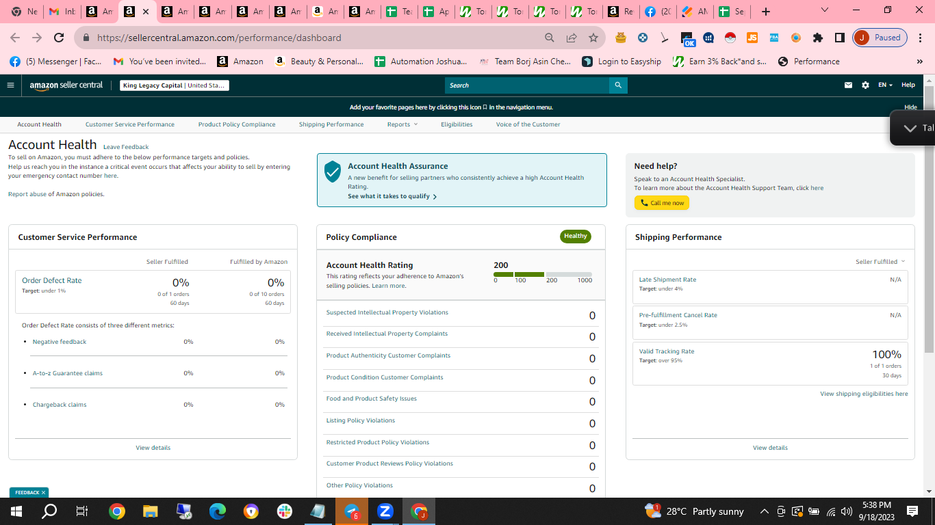The width and height of the screenshot is (935, 525).
Task: Open the Product Policy Compliance tab
Action: click(237, 124)
